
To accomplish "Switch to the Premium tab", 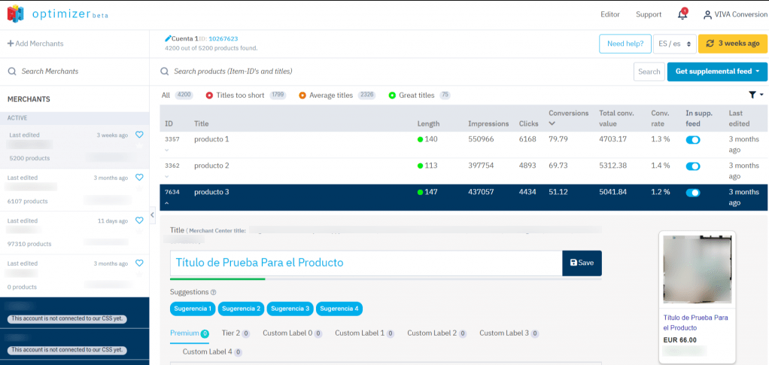I will [x=190, y=333].
